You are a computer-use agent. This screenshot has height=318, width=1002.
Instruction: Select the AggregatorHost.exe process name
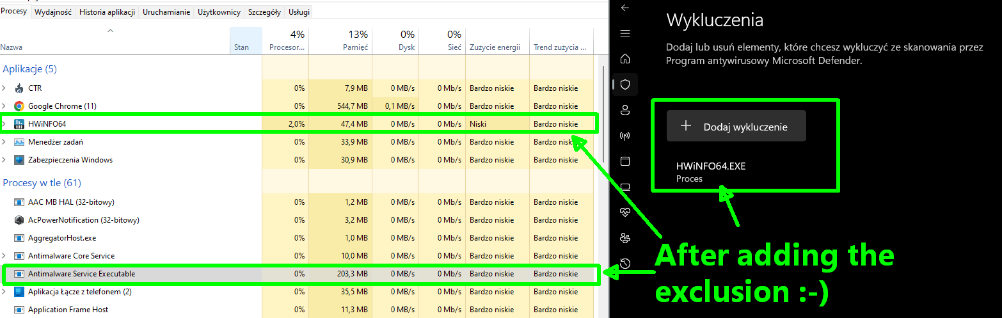(x=62, y=238)
